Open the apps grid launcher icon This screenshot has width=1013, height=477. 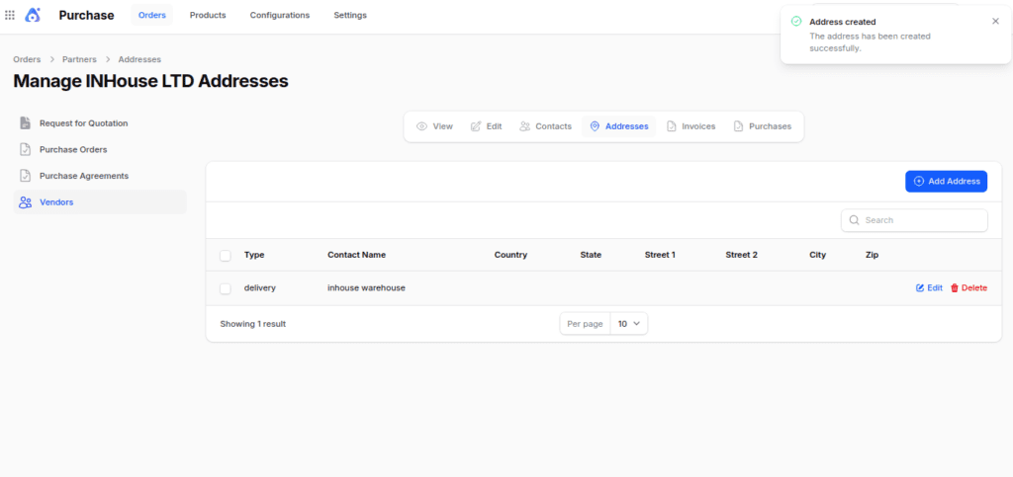click(10, 15)
